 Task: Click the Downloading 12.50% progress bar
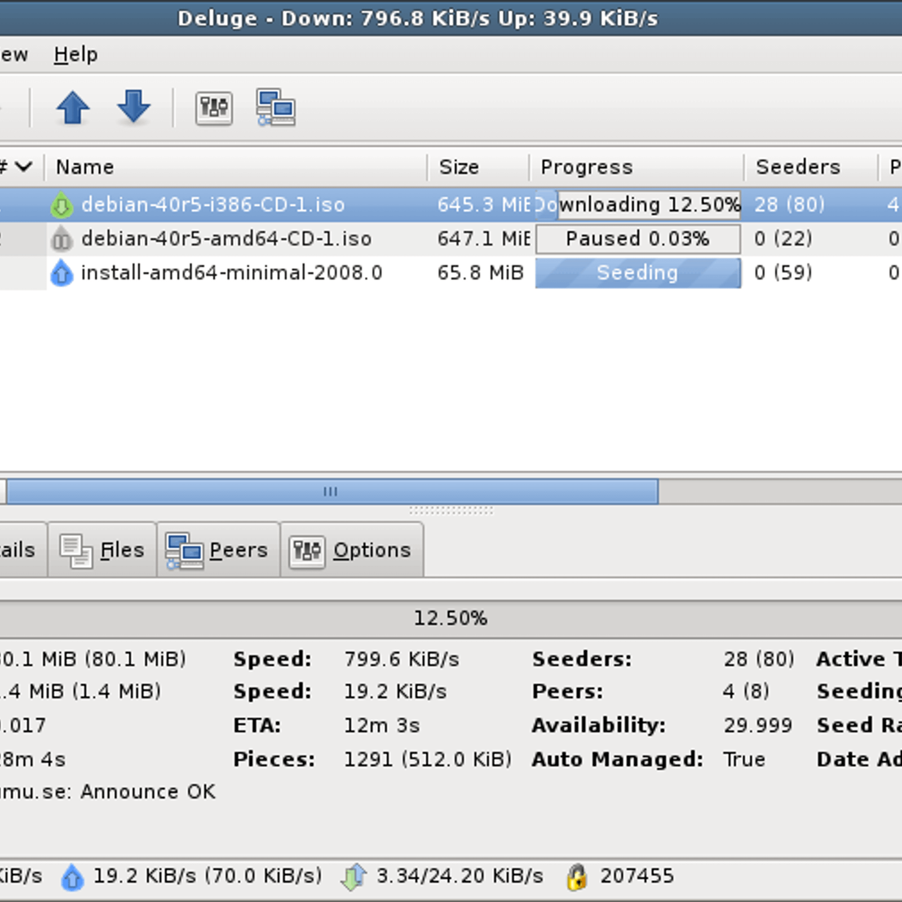638,205
